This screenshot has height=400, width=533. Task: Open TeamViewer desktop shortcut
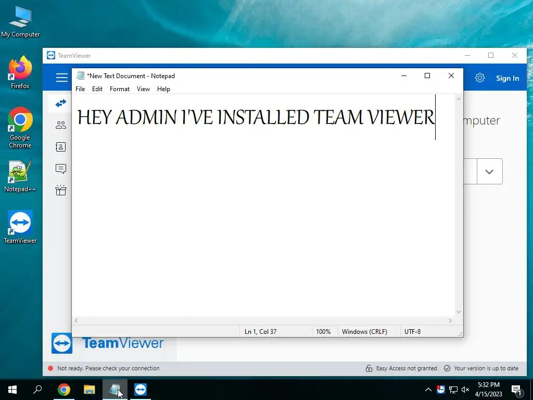(20, 227)
